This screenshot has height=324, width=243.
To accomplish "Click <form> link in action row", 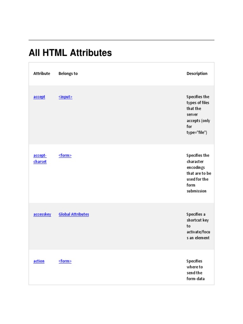I will [x=65, y=261].
